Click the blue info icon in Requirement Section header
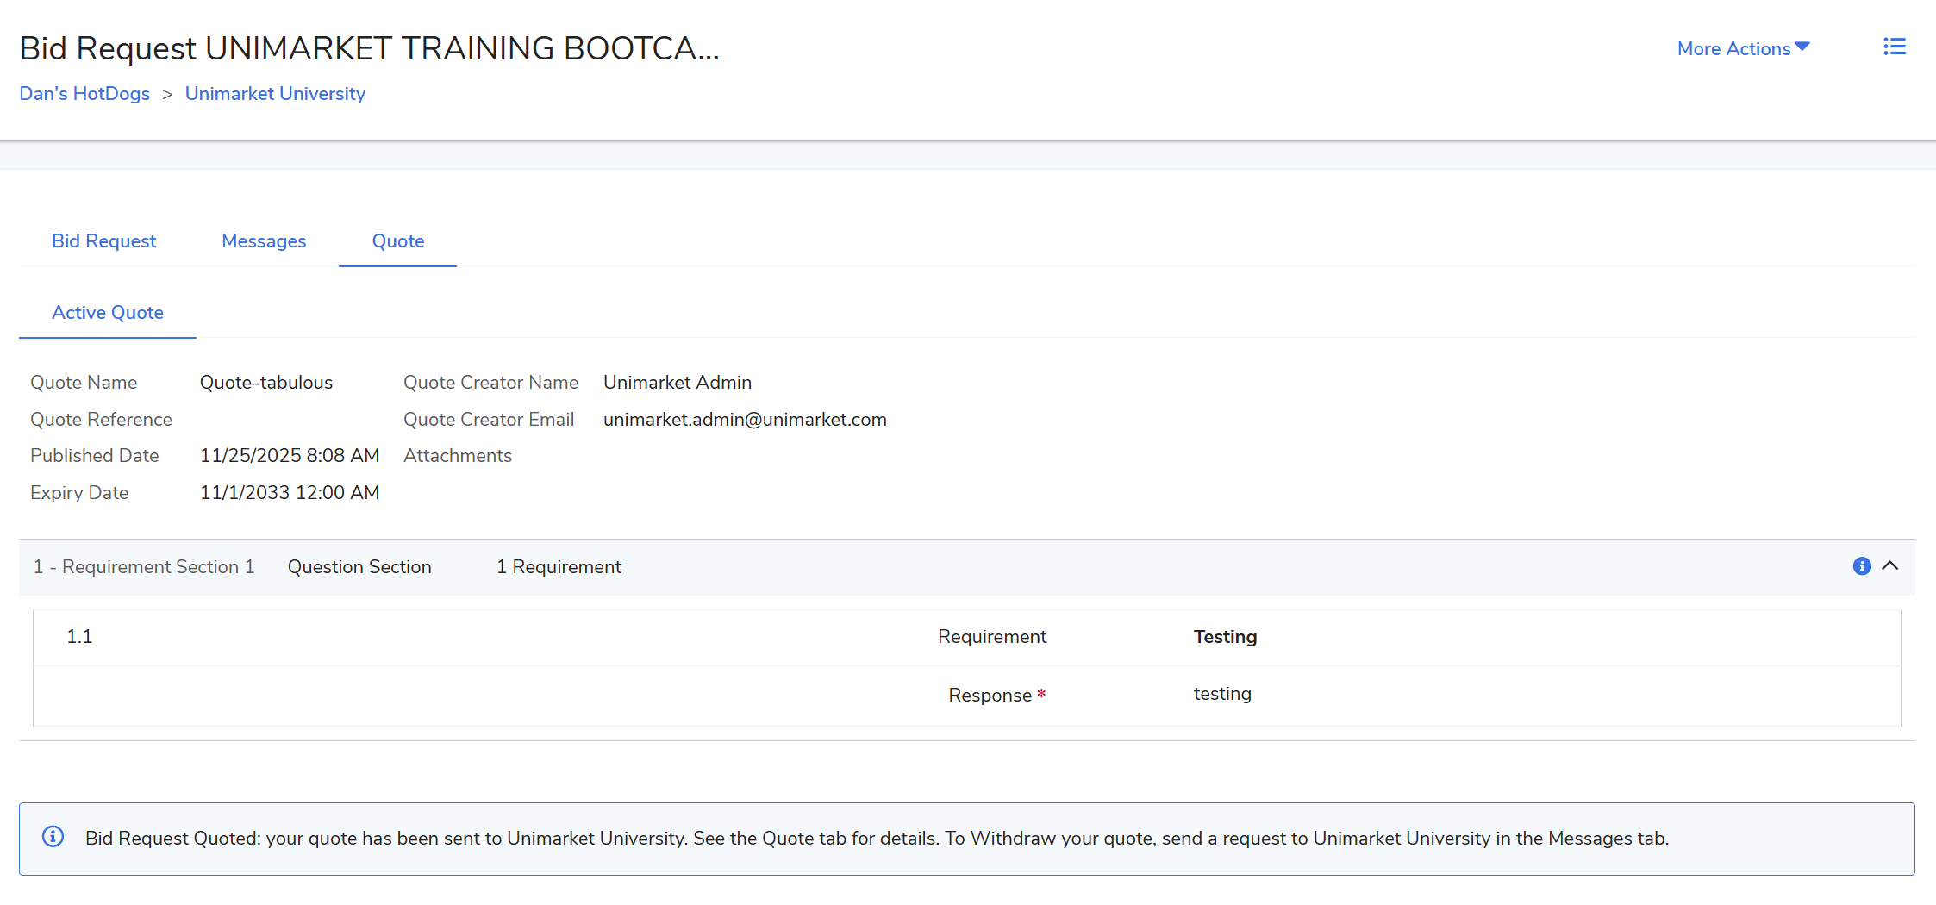1936x905 pixels. 1861,566
